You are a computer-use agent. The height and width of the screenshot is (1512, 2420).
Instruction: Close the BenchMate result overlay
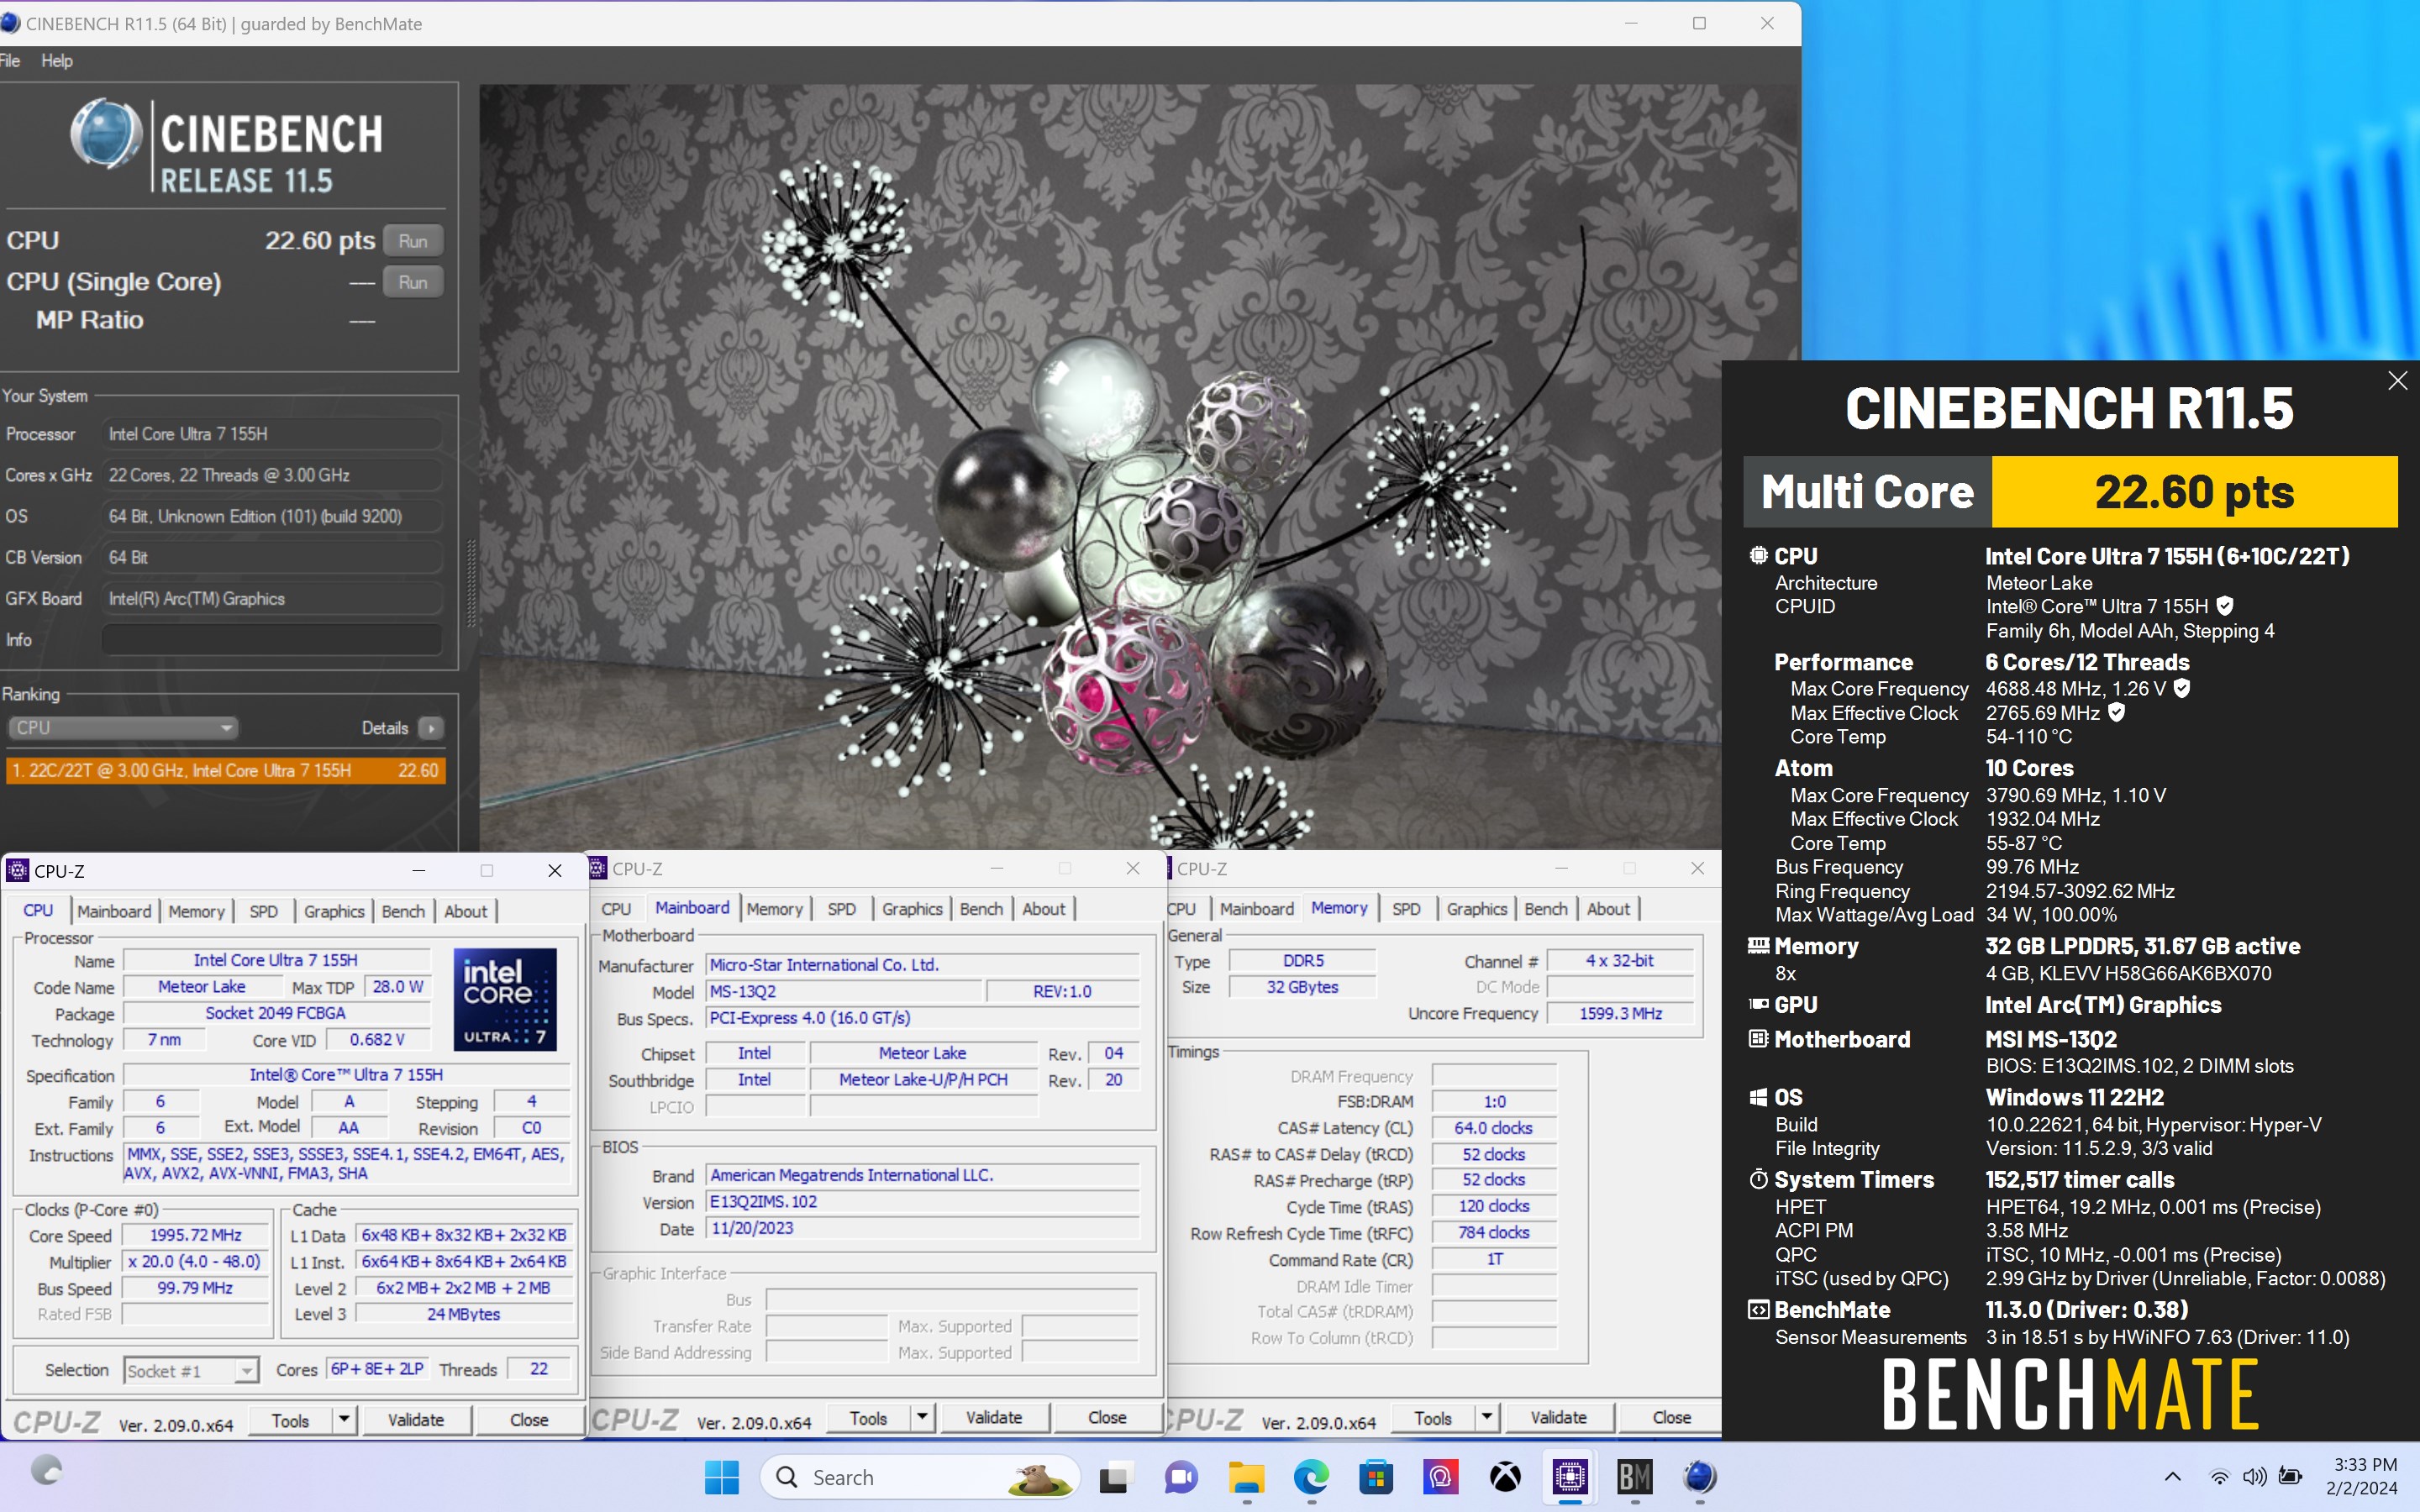2397,381
